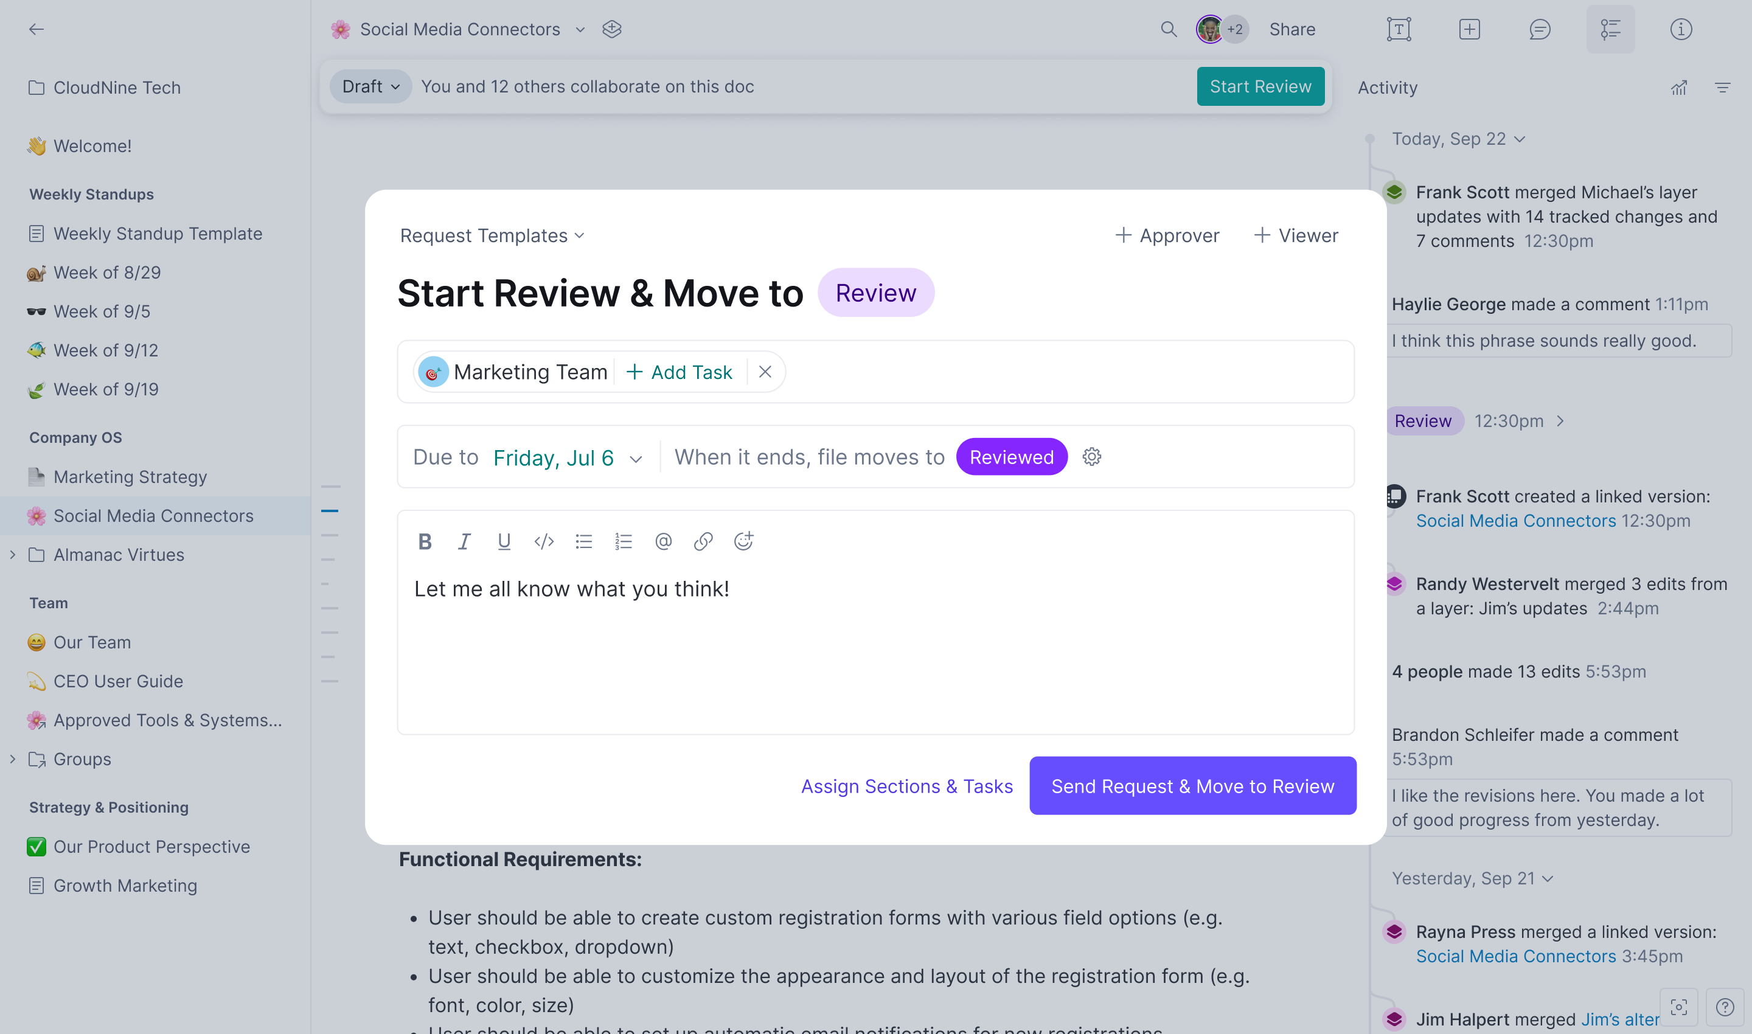Toggle bold formatting in message editor
This screenshot has width=1752, height=1034.
coord(425,541)
